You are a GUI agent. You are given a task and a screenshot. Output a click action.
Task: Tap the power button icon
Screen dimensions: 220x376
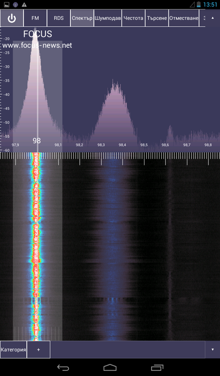click(11, 18)
